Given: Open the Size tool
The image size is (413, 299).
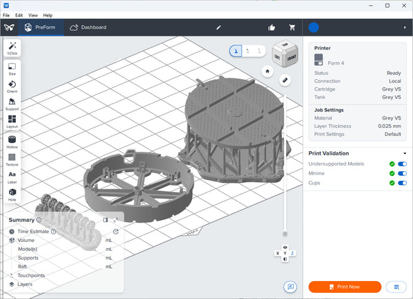Looking at the screenshot, I should coord(12,67).
